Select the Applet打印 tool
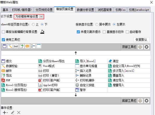The height and width of the screenshot is (115, 155). pos(56,85)
